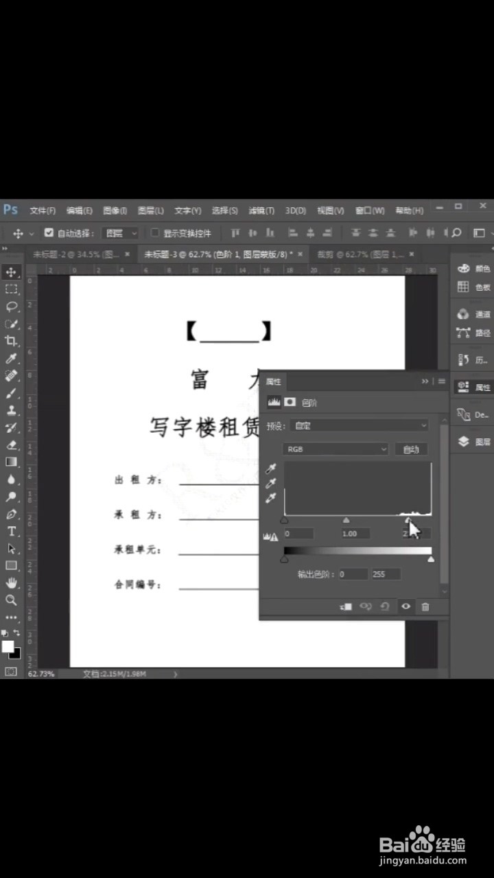Screen dimensions: 494x878
Task: Select the Rectangular Marquee tool
Action: (11, 289)
